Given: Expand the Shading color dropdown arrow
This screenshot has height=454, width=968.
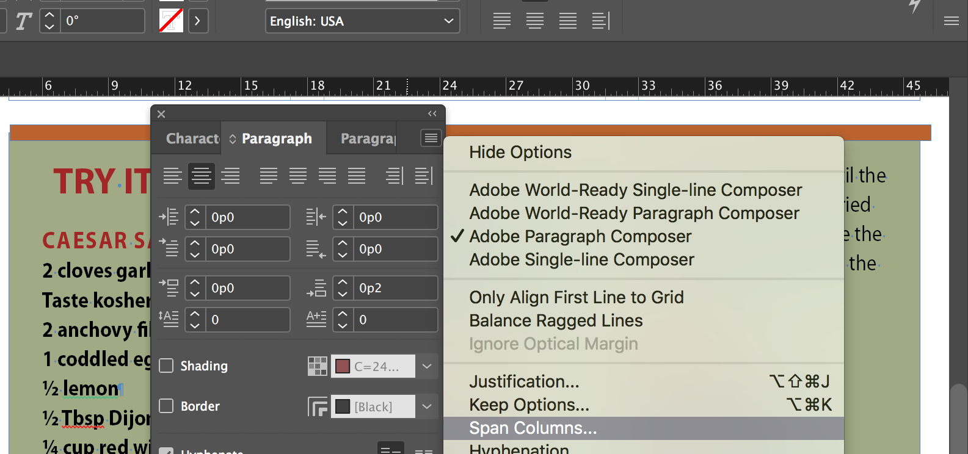Looking at the screenshot, I should coord(427,366).
